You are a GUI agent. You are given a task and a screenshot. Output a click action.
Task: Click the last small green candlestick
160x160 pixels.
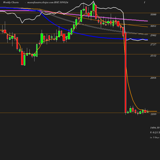[148, 112]
